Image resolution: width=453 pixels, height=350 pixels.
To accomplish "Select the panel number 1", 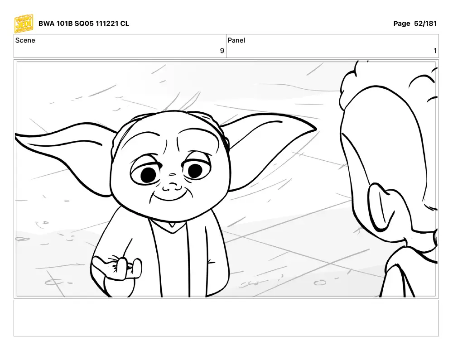I will click(435, 51).
